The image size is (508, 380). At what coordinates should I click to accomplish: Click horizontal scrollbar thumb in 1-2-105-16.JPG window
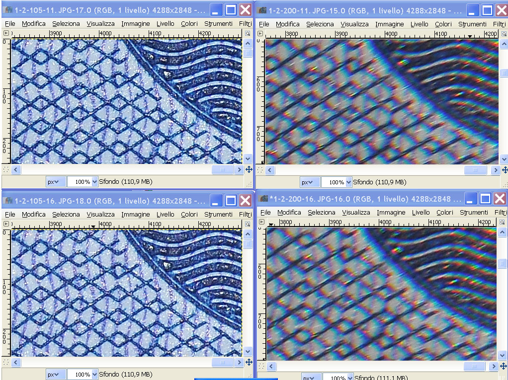tap(223, 362)
